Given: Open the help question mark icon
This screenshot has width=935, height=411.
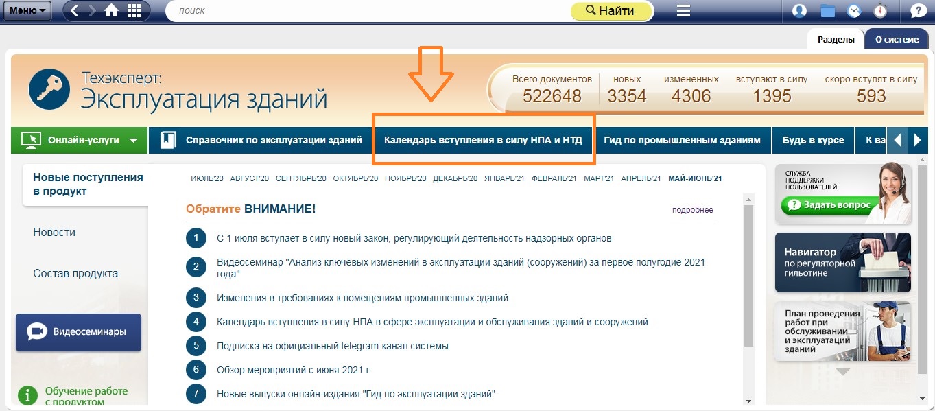Looking at the screenshot, I should pyautogui.click(x=918, y=11).
